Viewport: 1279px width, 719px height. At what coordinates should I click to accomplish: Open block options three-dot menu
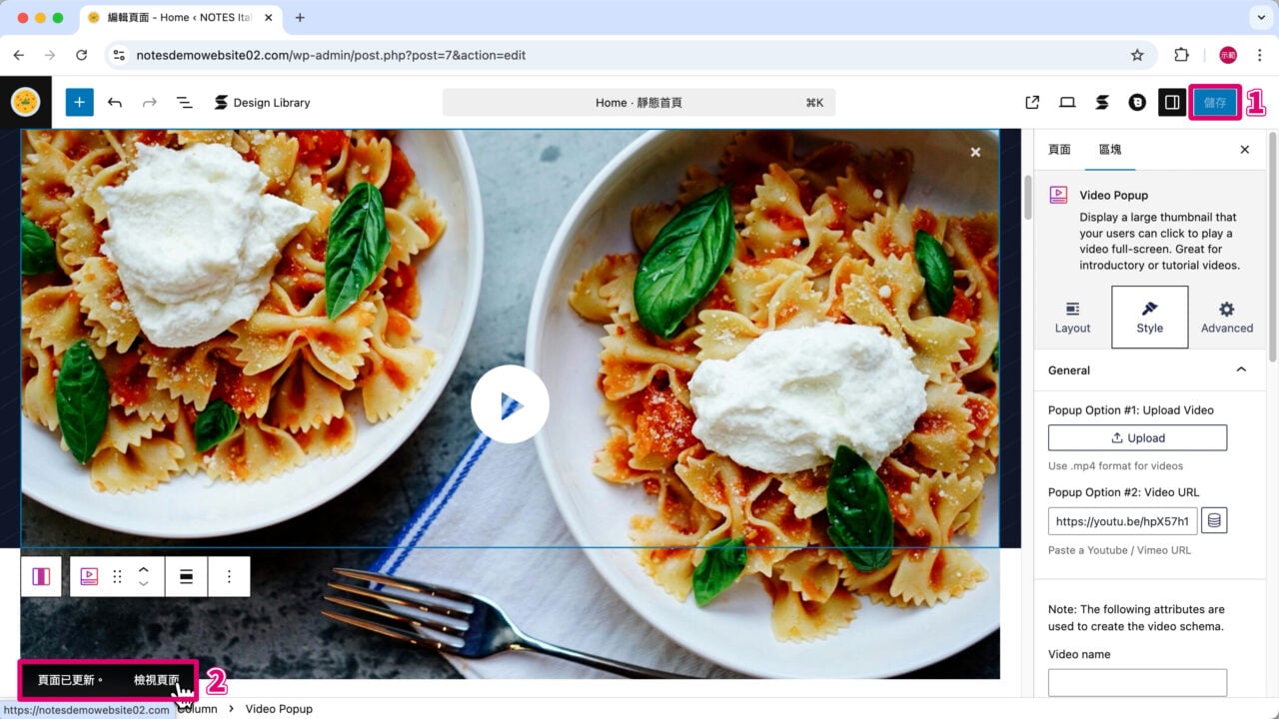coord(229,576)
